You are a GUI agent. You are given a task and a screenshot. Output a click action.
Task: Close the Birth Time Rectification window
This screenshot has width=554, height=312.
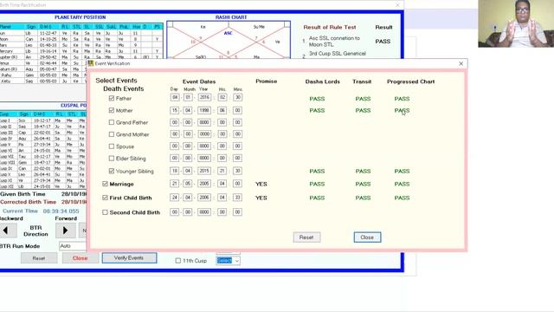click(x=397, y=5)
